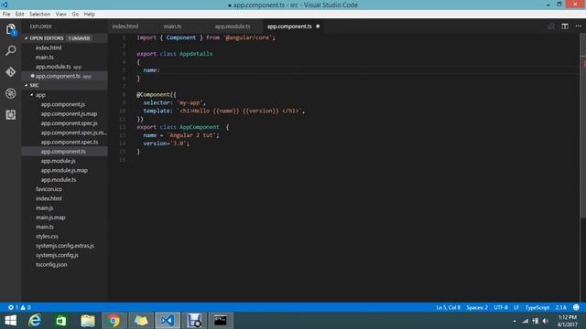Change end of line sequence LF
This screenshot has height=329, width=586.
516,307
